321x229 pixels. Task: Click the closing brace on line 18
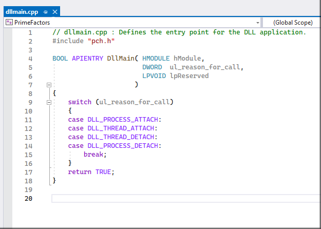(54, 181)
